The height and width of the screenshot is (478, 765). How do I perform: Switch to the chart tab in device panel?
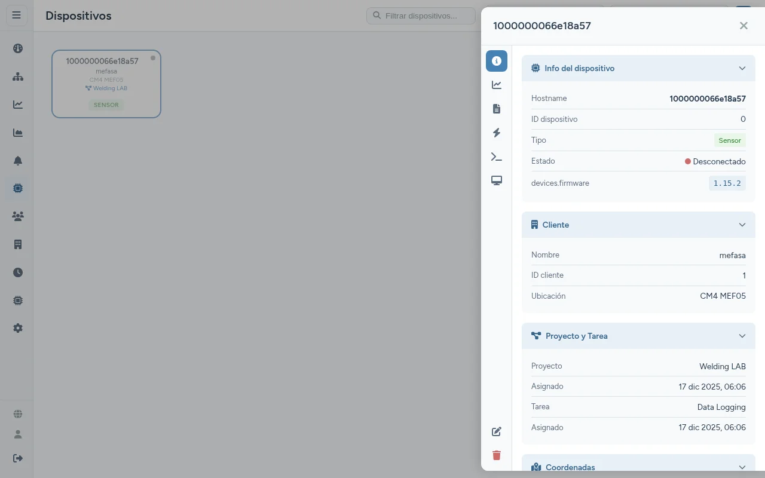(x=496, y=85)
